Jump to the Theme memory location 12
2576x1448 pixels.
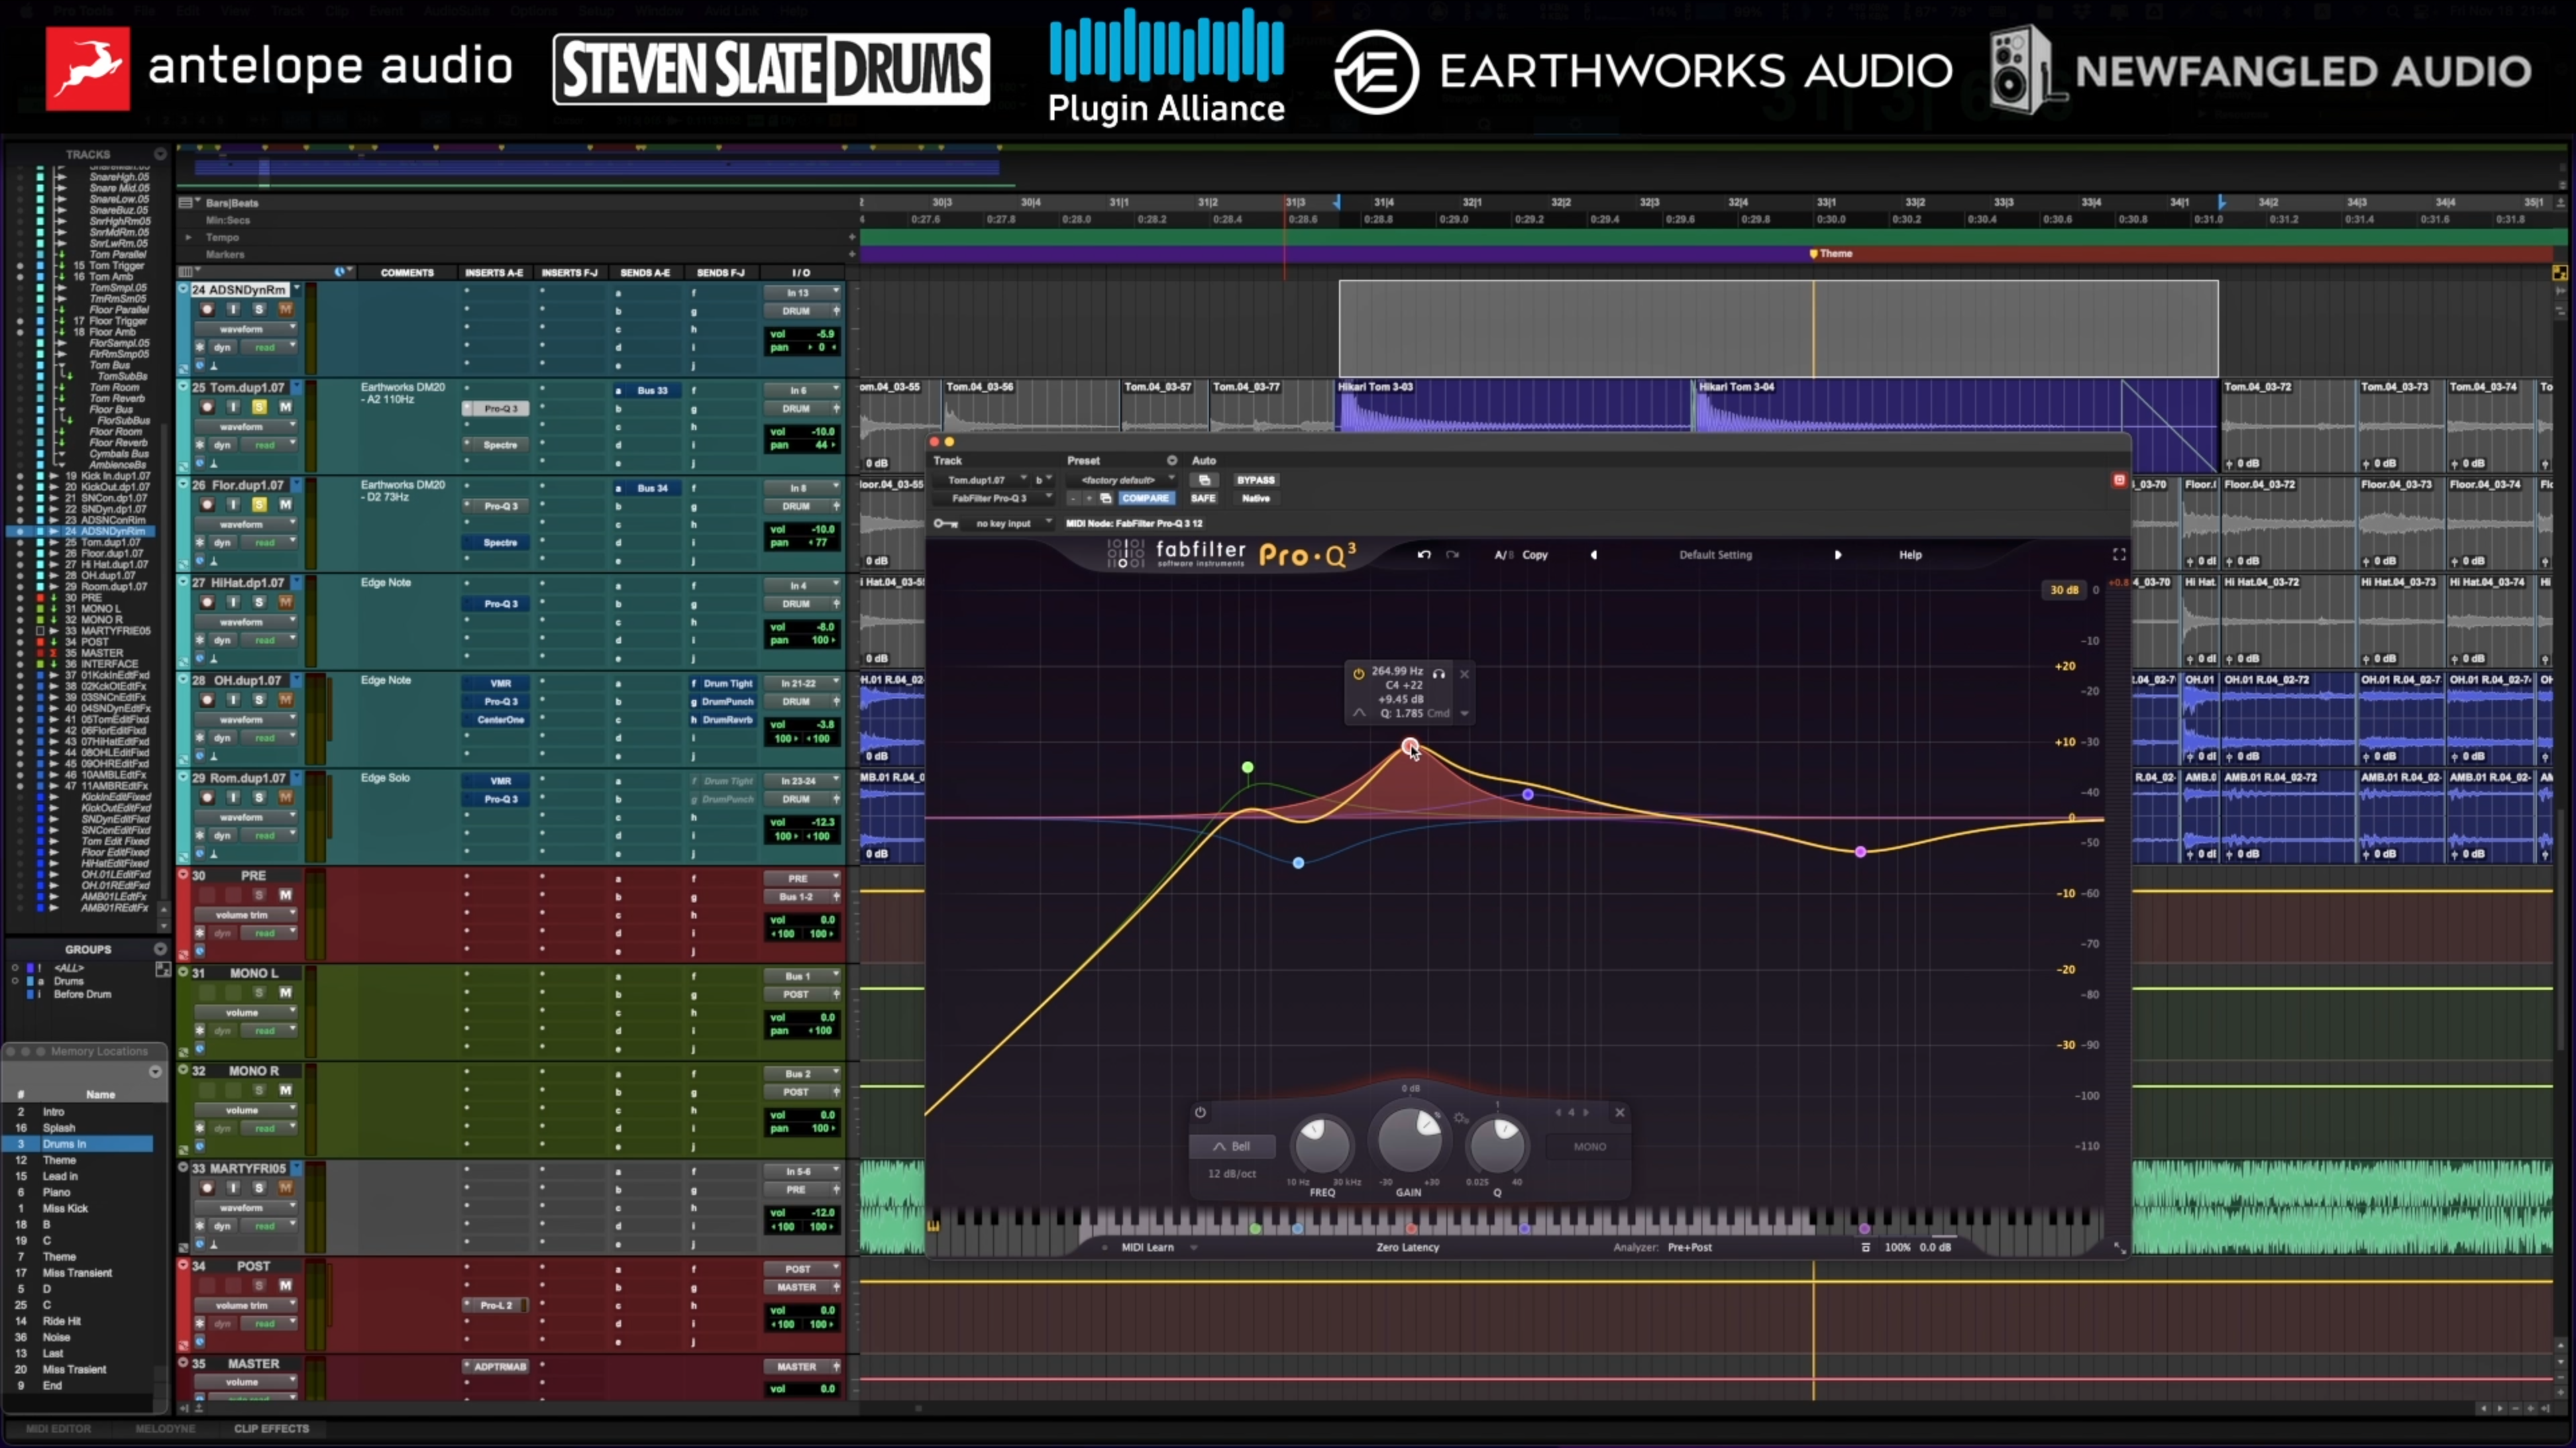59,1160
